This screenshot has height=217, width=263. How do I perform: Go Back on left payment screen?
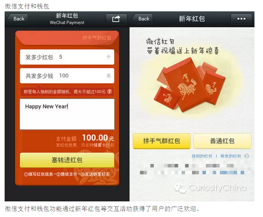(x=18, y=19)
